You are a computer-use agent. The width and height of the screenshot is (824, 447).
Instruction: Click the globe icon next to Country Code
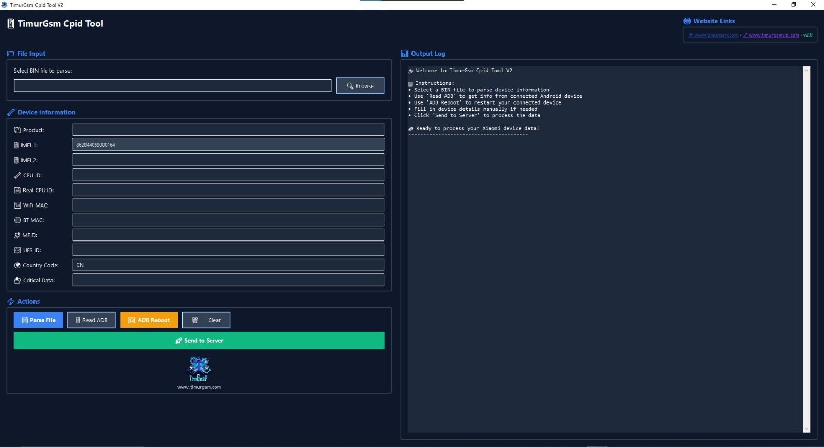point(18,265)
